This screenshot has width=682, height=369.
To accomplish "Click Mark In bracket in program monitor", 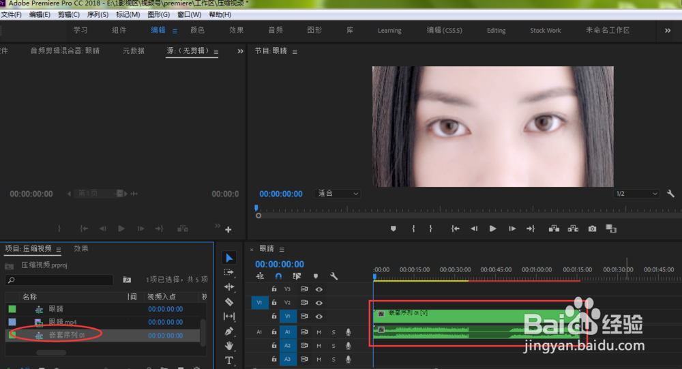I will (x=413, y=228).
